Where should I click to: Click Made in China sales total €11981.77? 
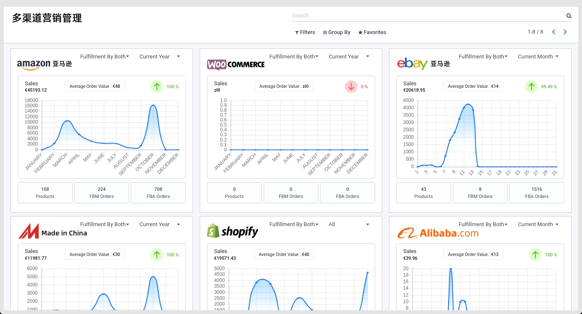coord(36,259)
